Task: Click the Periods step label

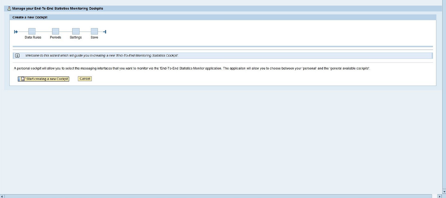Action: (55, 37)
